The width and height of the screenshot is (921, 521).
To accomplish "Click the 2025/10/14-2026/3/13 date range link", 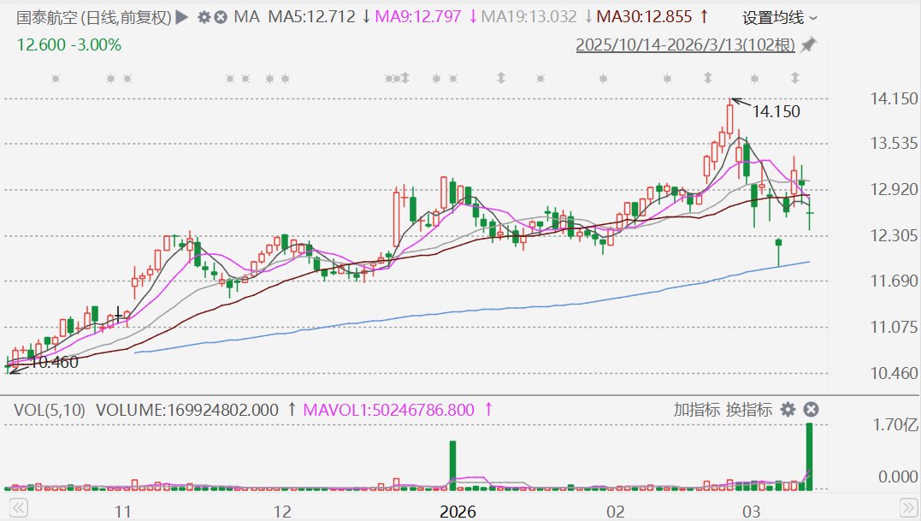I will (685, 44).
